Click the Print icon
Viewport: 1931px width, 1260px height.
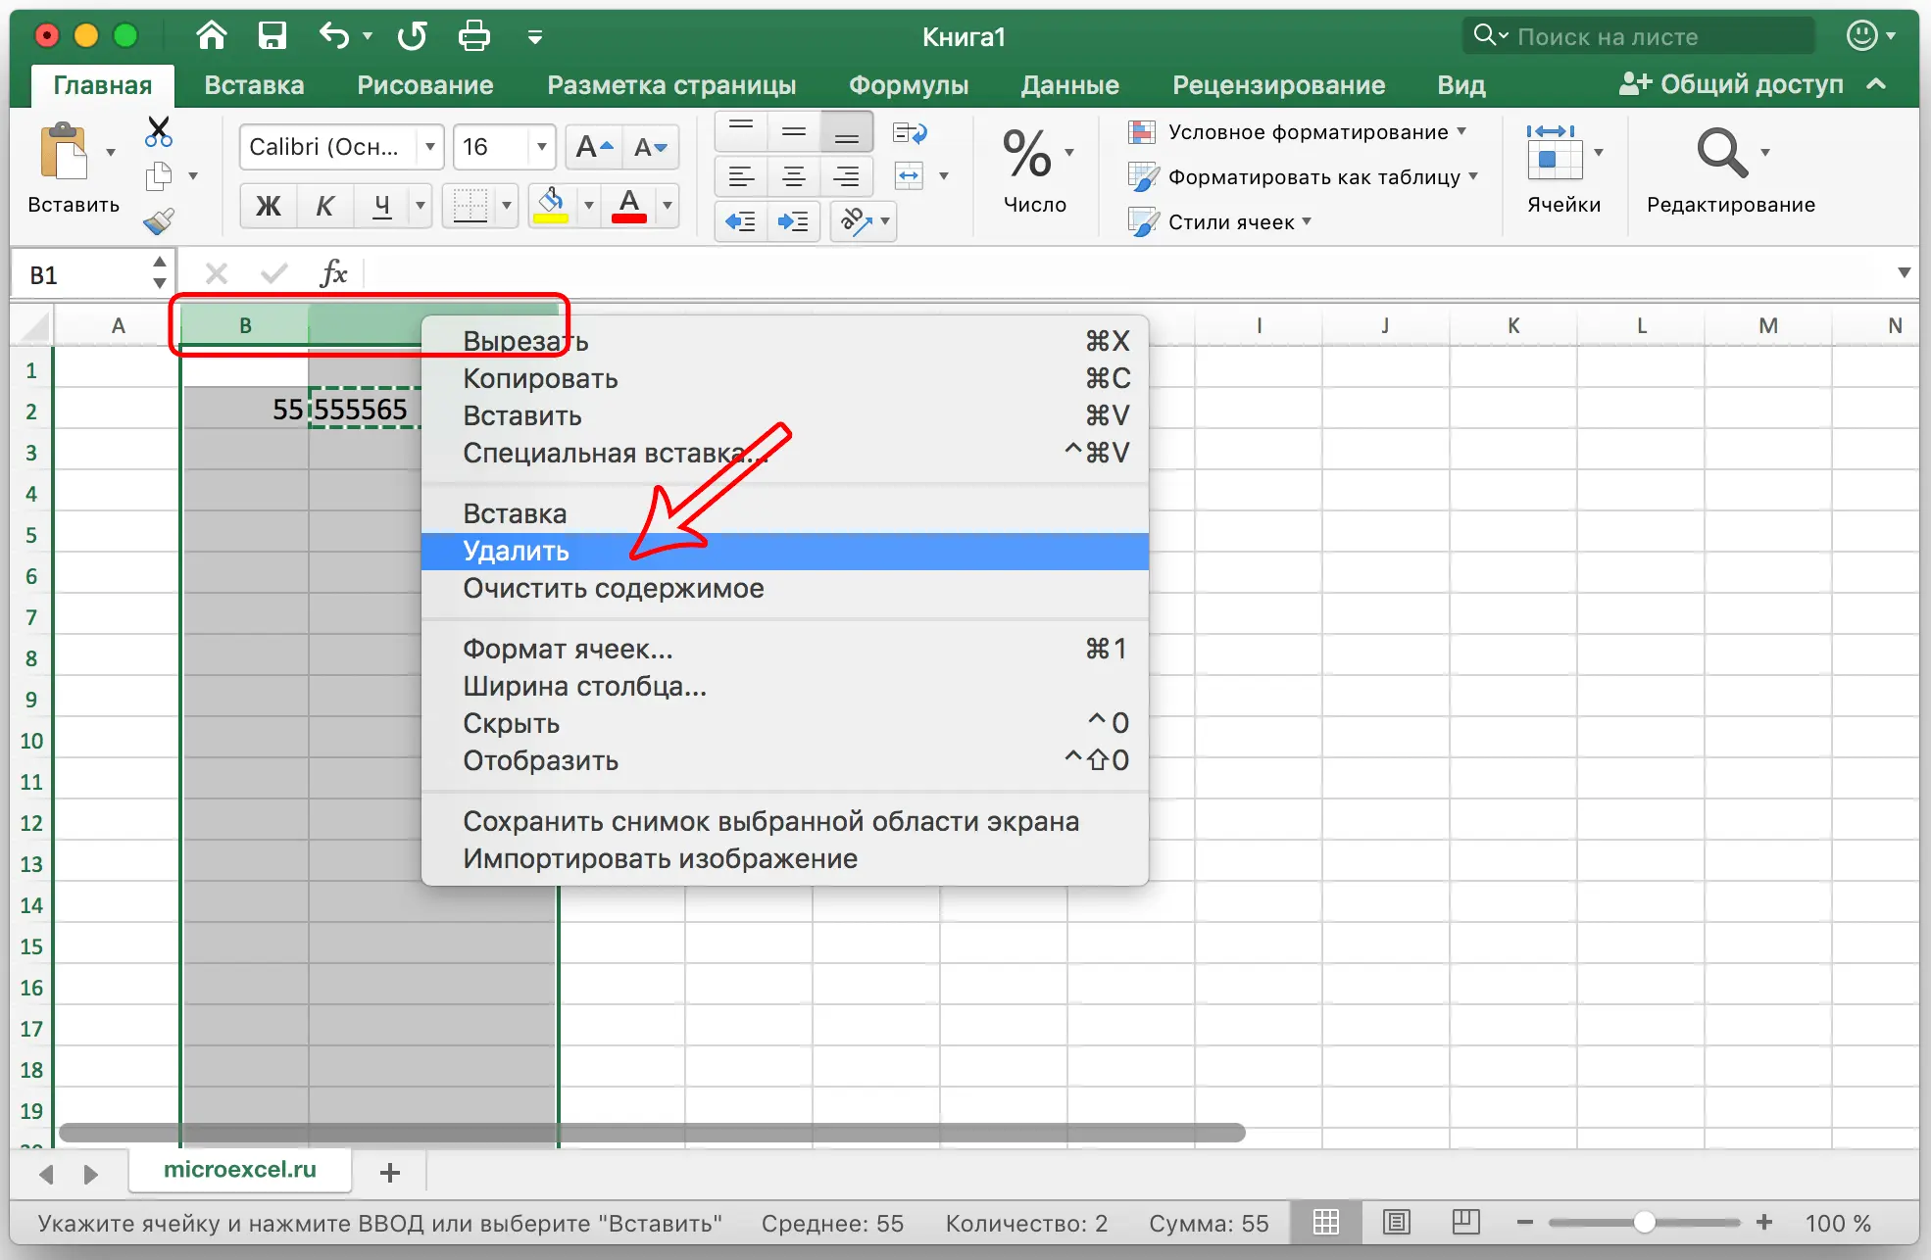point(474,36)
